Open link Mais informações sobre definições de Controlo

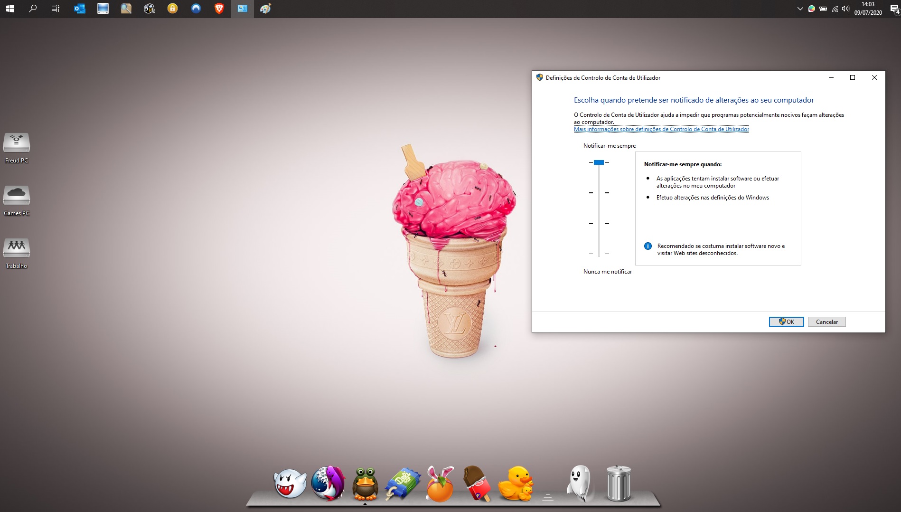coord(661,129)
